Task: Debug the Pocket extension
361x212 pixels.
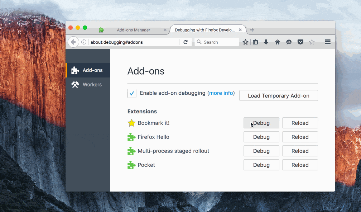Action: [261, 165]
